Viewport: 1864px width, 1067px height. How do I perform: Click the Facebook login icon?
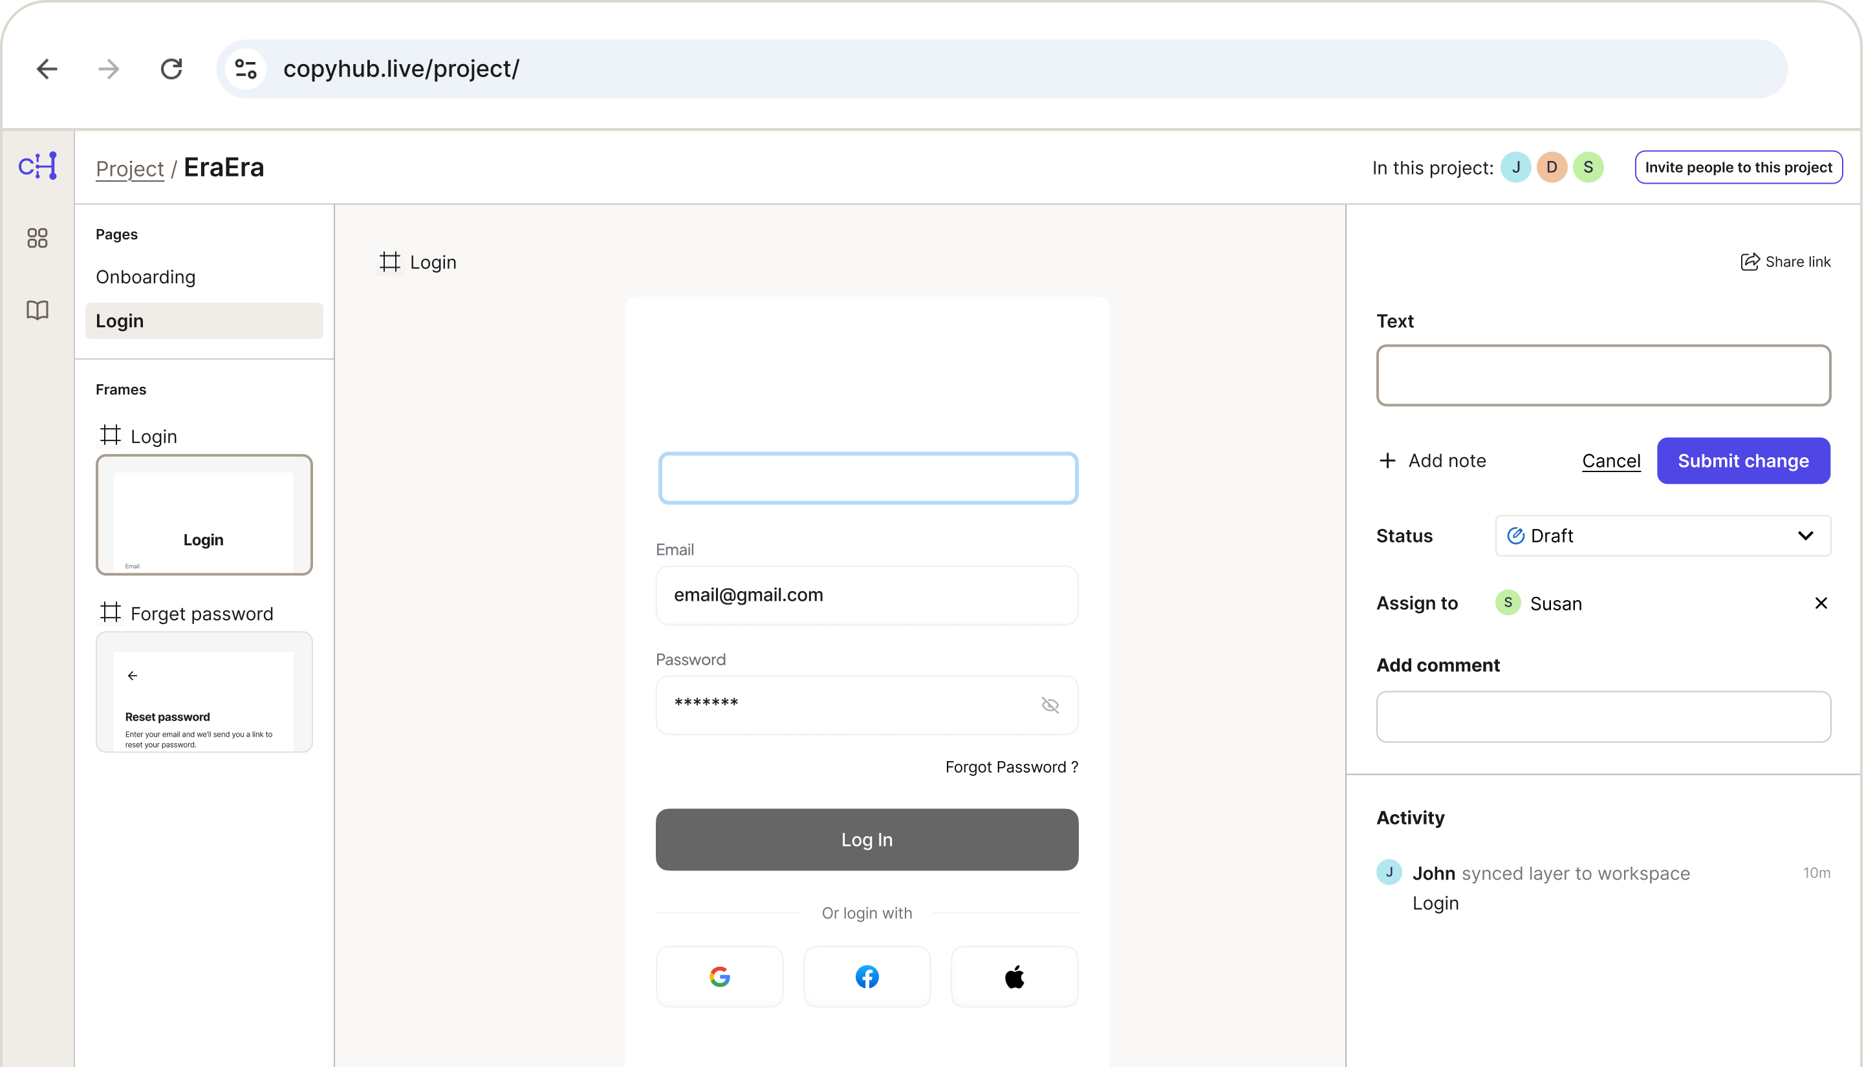(x=867, y=977)
